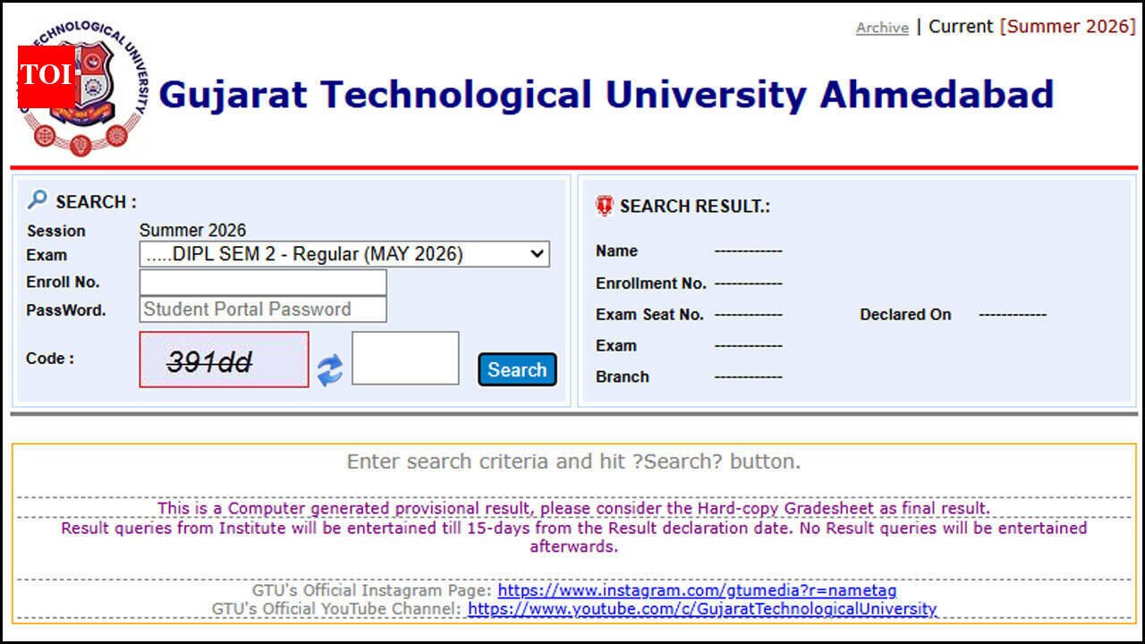Focus the Student Portal Password field
1145x644 pixels.
pyautogui.click(x=263, y=309)
